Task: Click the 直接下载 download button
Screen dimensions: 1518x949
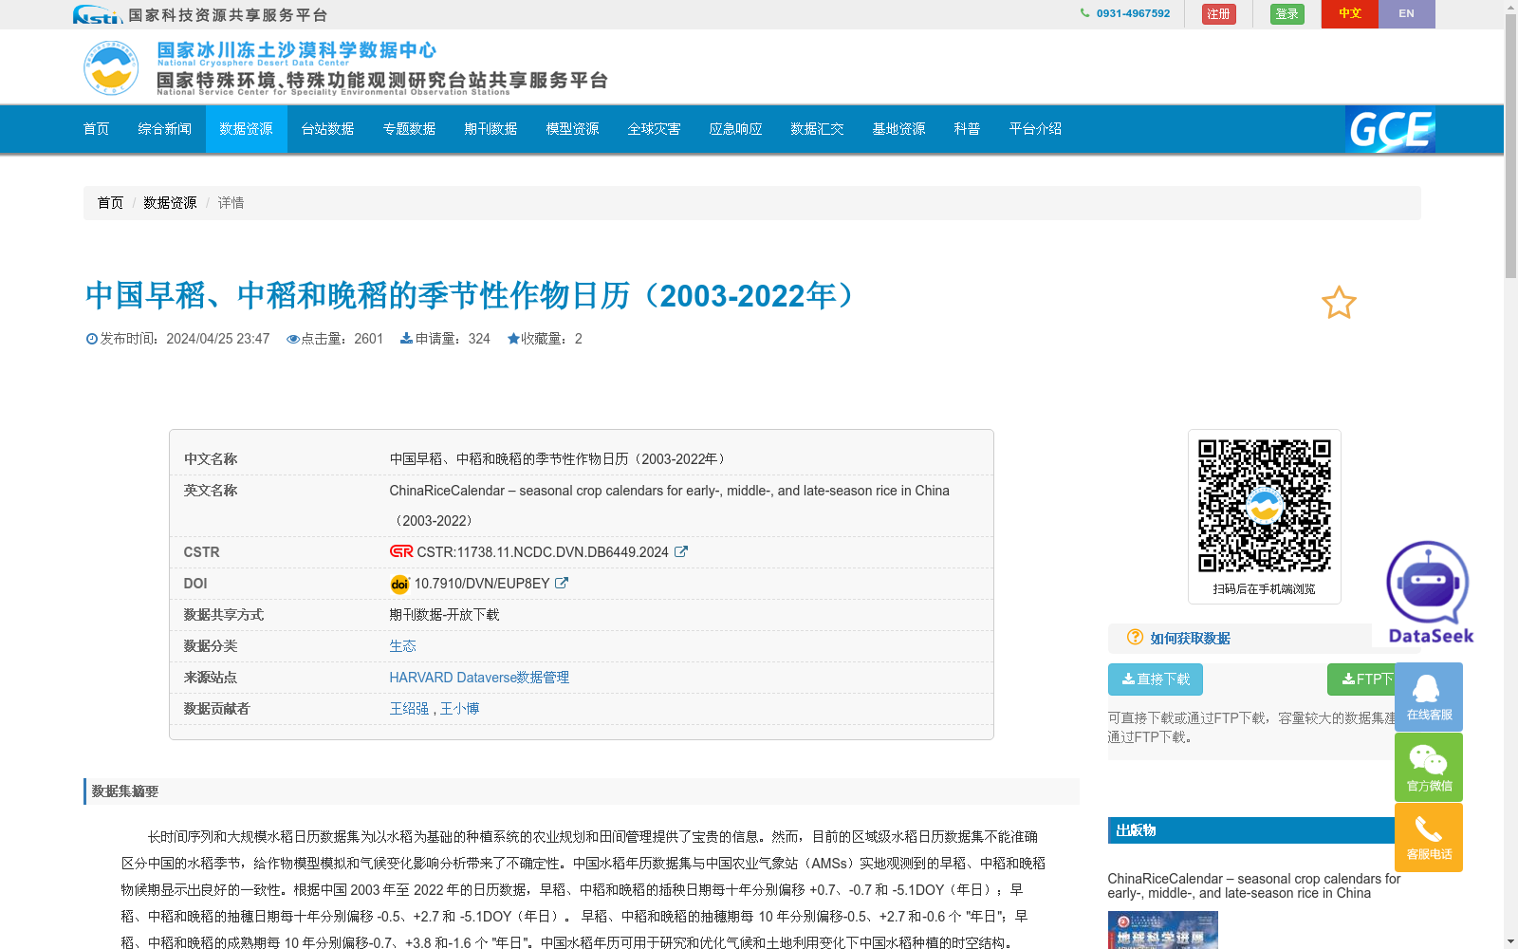Action: (x=1156, y=679)
